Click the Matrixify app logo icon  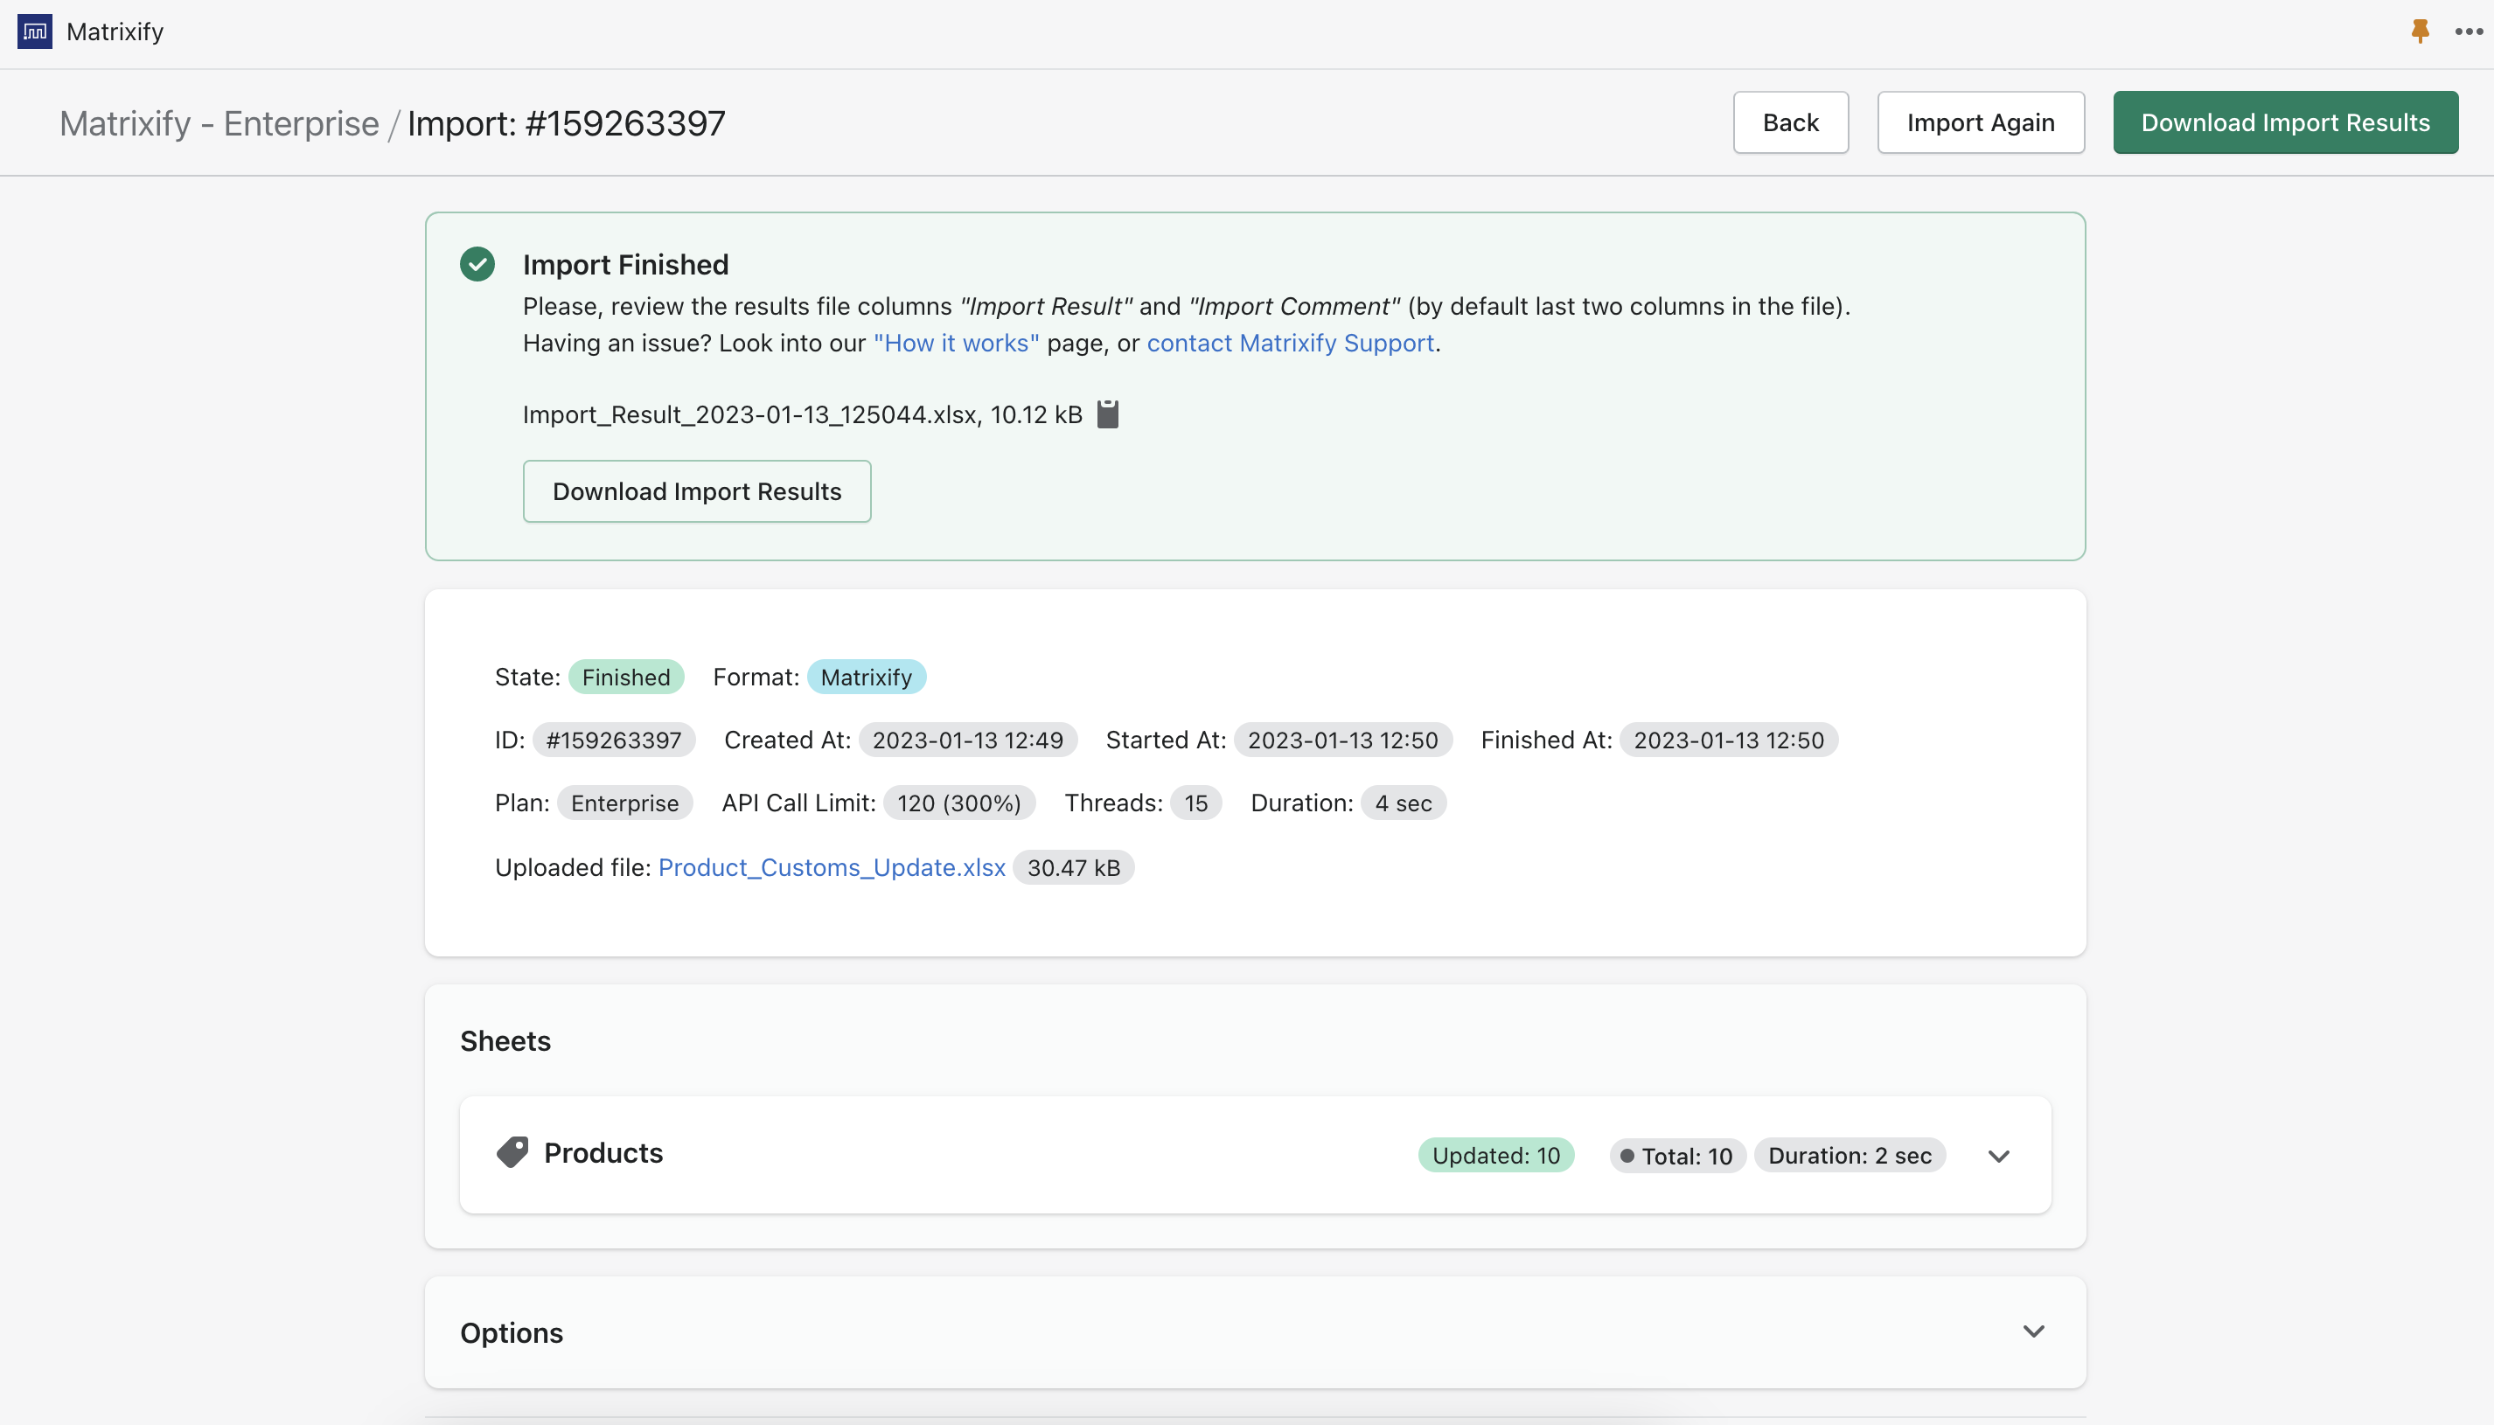[33, 31]
